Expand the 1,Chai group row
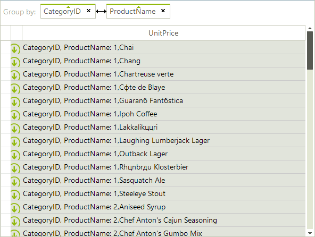This screenshot has width=315, height=237. (x=15, y=49)
